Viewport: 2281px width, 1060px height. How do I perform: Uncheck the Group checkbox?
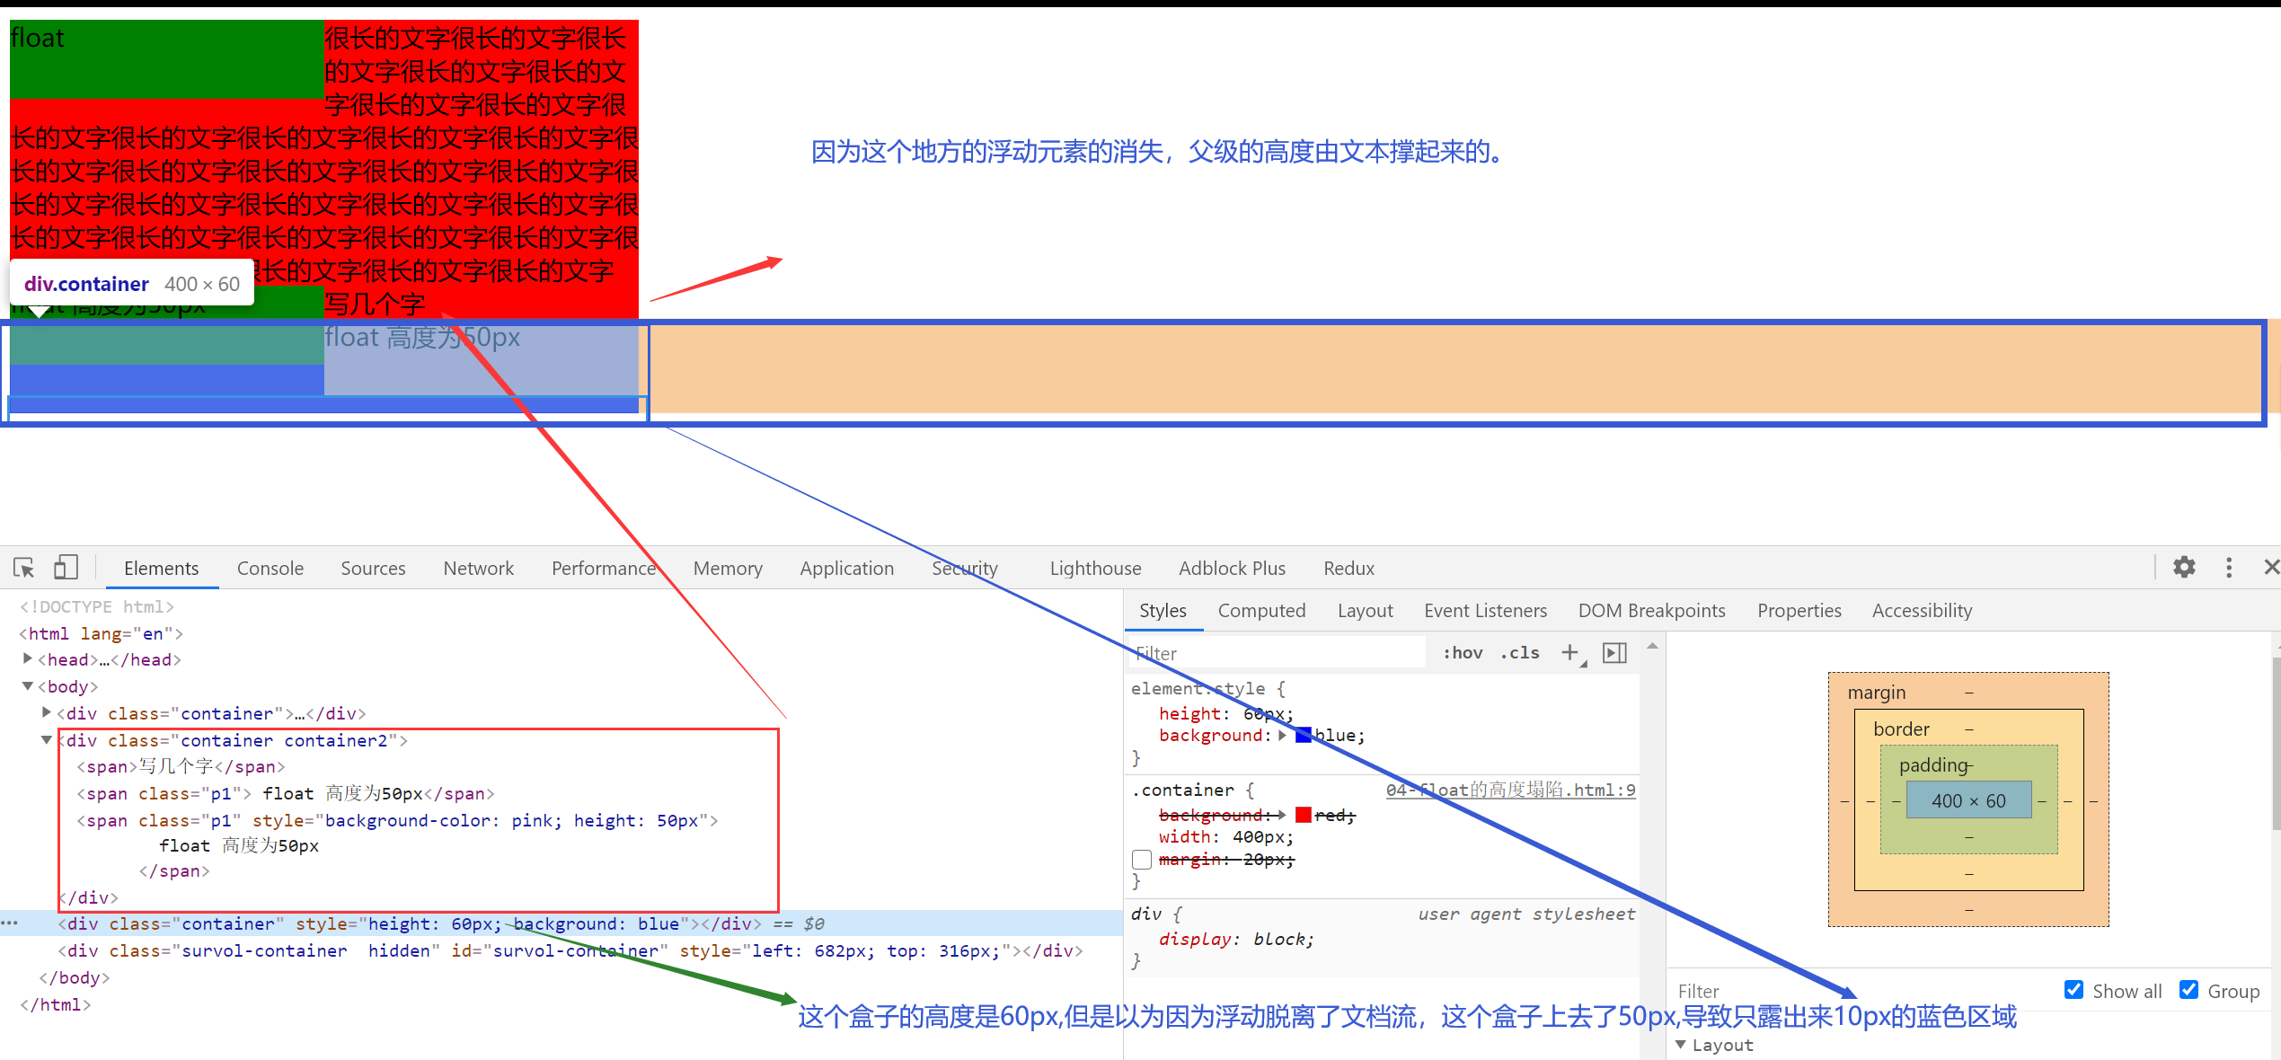tap(2188, 990)
